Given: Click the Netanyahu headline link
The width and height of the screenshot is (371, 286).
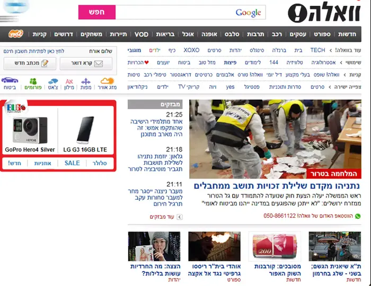Looking at the screenshot, I should pyautogui.click(x=277, y=186).
